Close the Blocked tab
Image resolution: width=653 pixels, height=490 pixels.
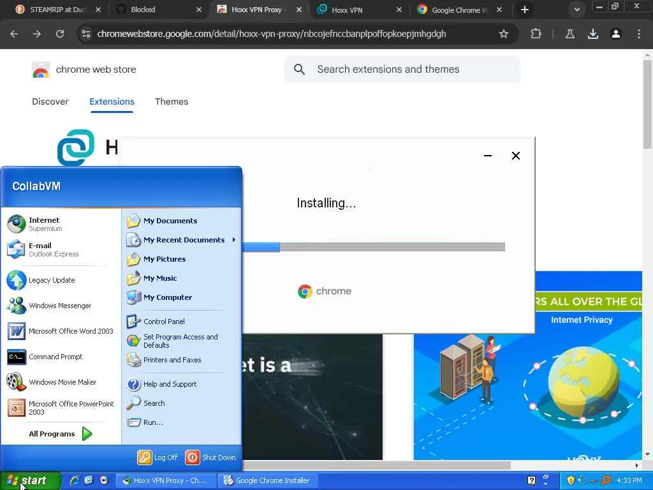coord(199,10)
